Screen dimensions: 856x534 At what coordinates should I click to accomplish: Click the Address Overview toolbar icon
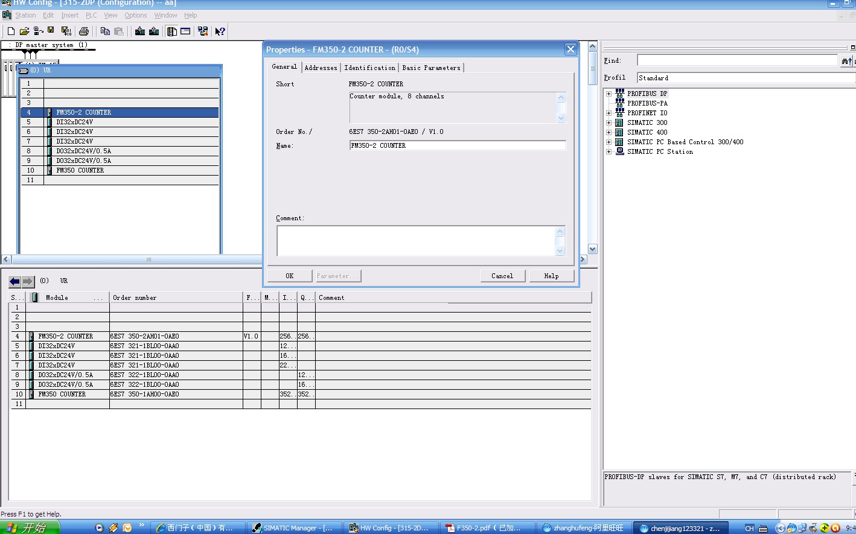pos(185,31)
